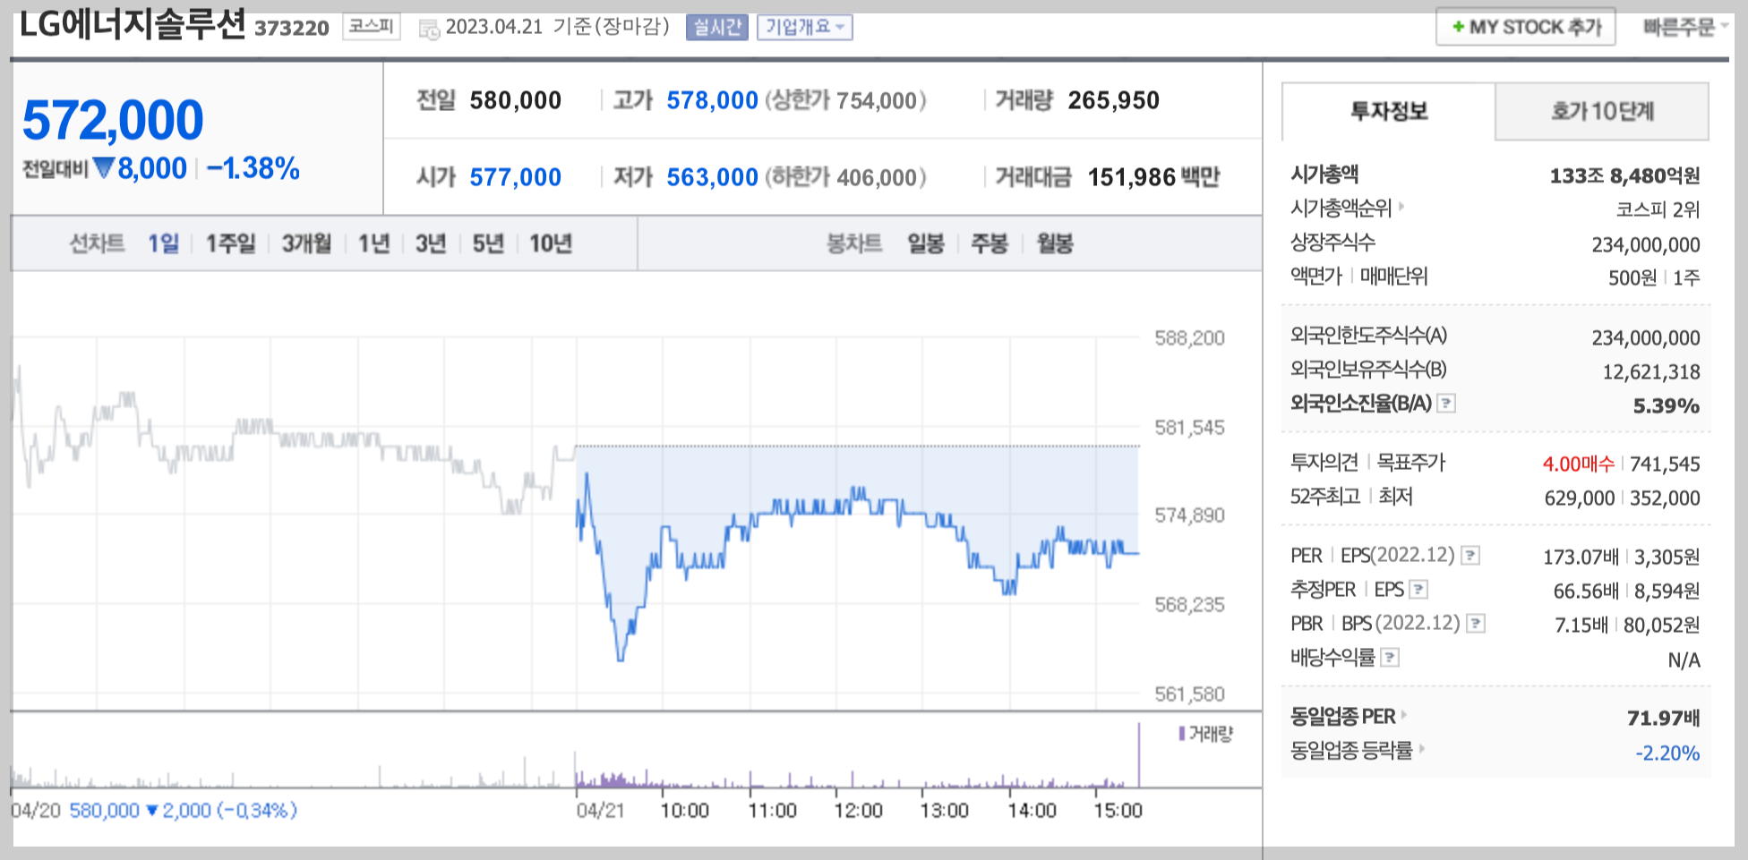Viewport: 1748px width, 860px height.
Task: Click the 12:00 time axis label
Action: [858, 811]
